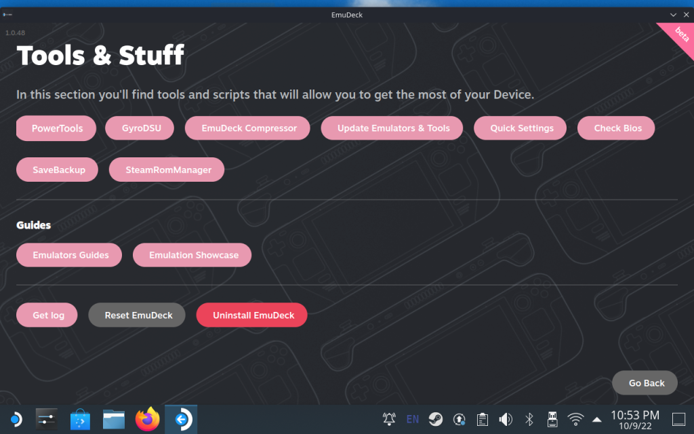Launch the Discover store from the taskbar

pyautogui.click(x=80, y=419)
